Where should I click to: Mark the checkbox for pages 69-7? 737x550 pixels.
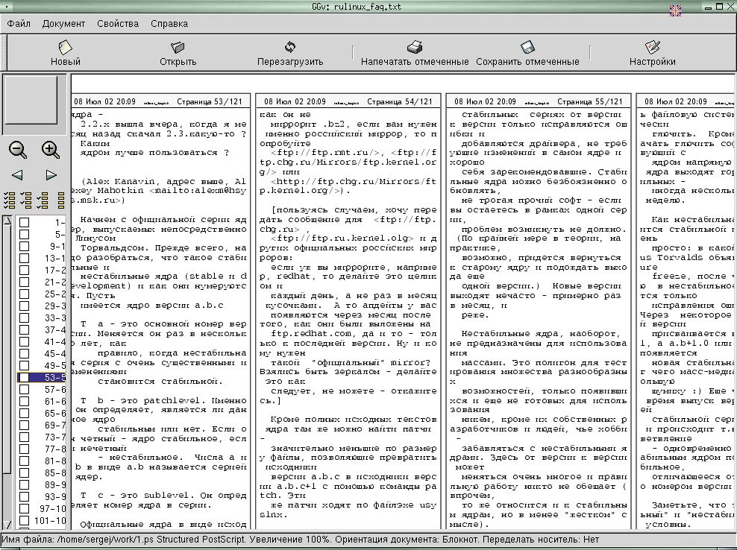(24, 425)
